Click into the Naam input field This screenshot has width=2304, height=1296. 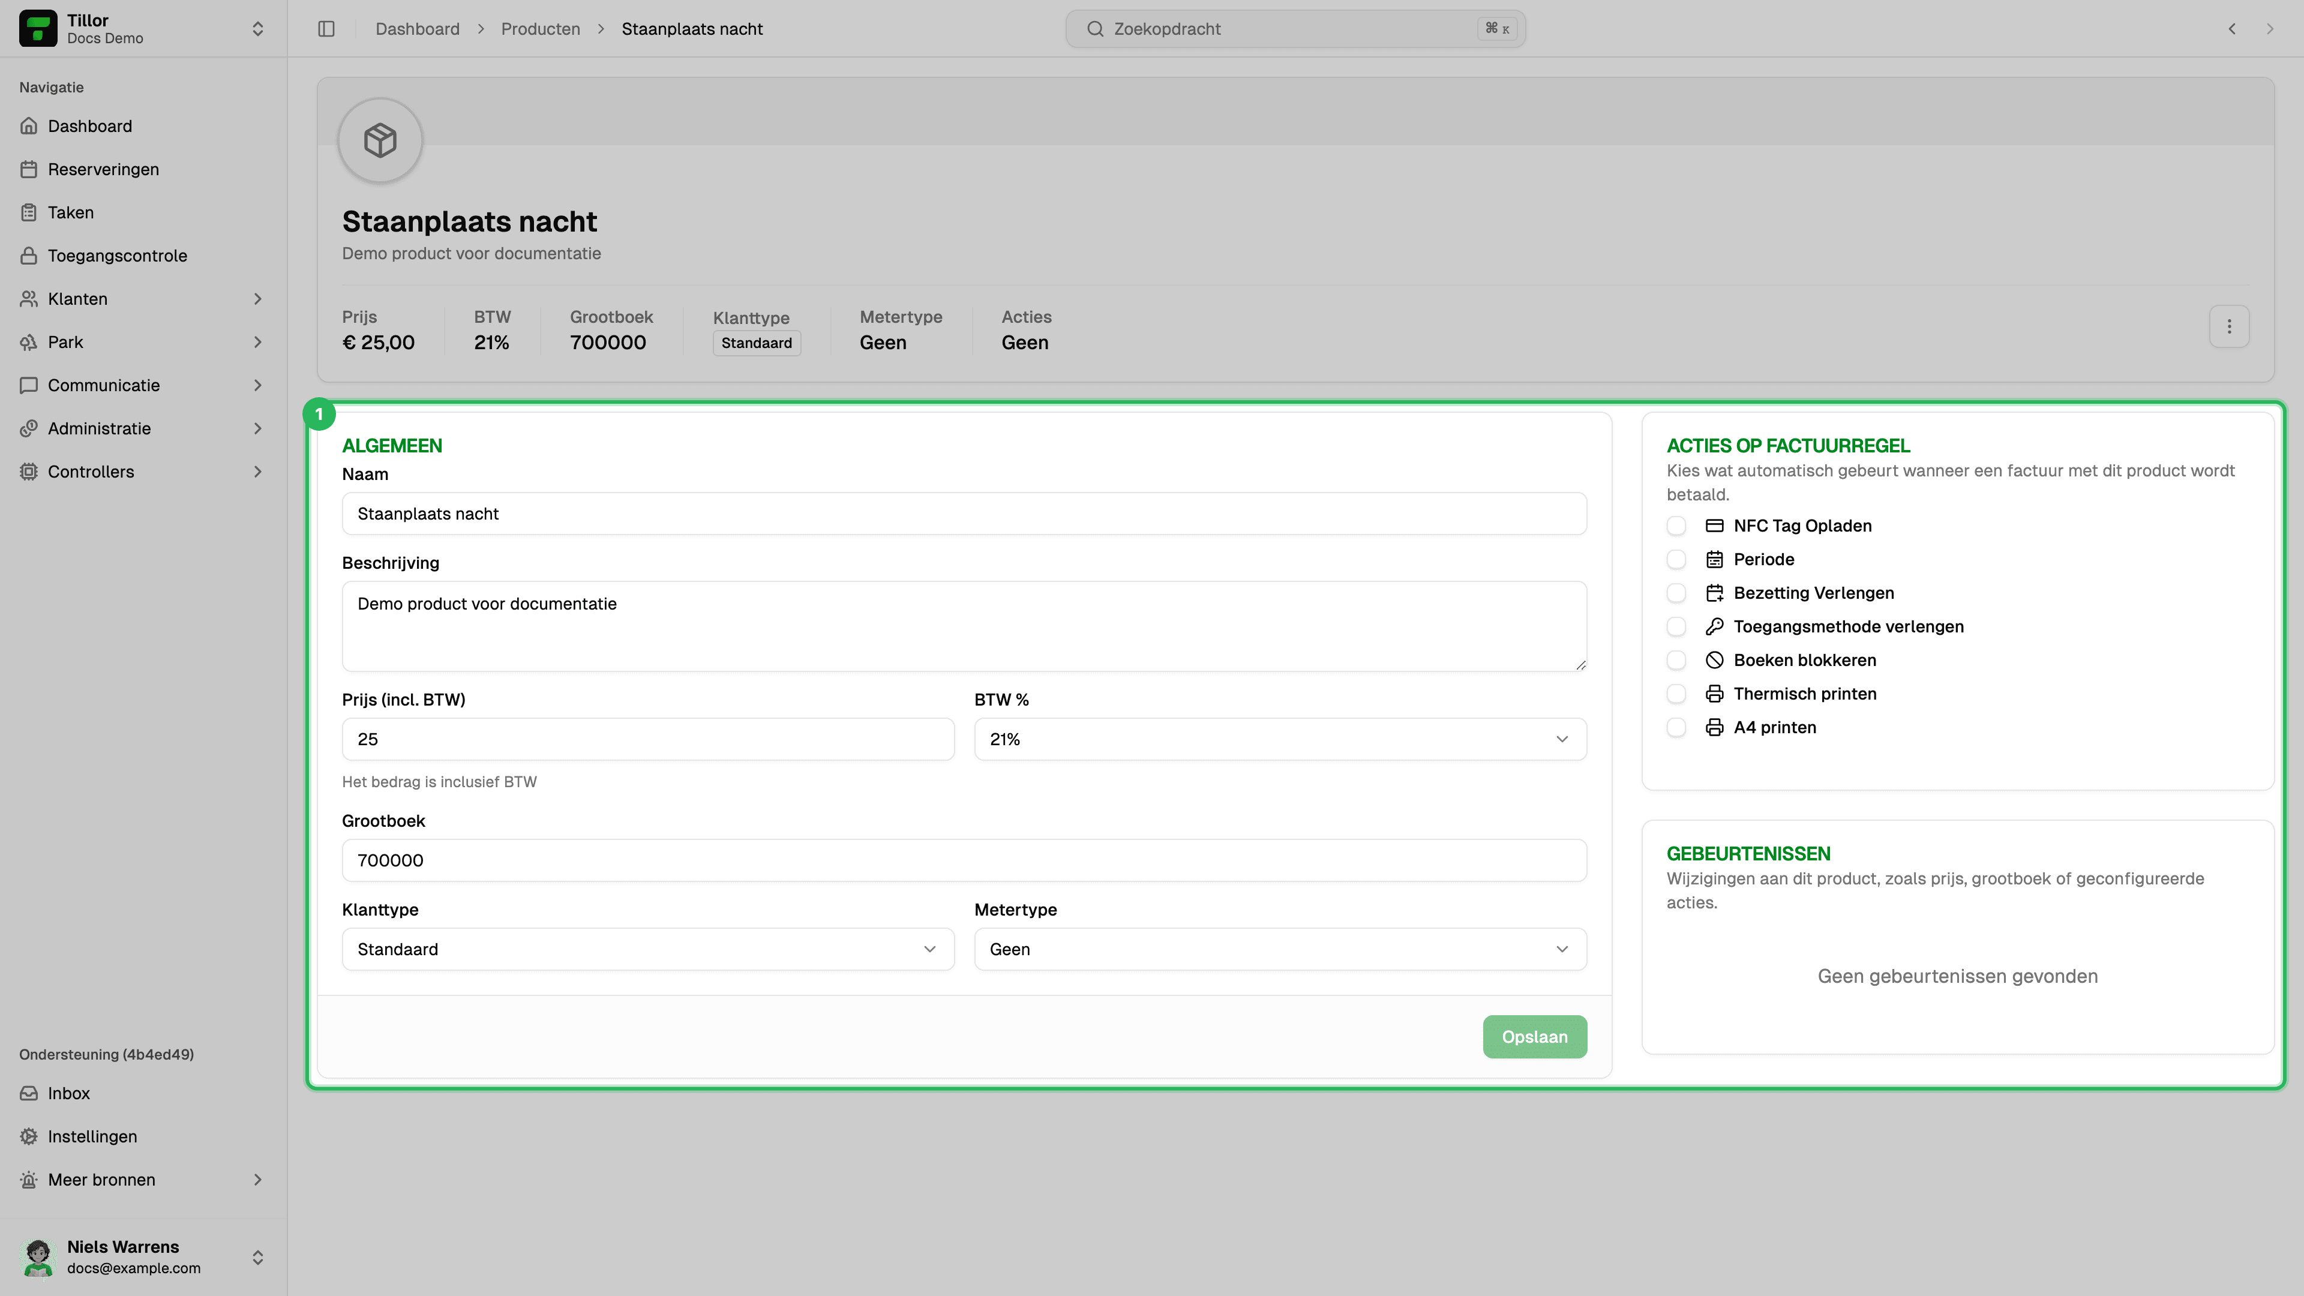pos(964,514)
